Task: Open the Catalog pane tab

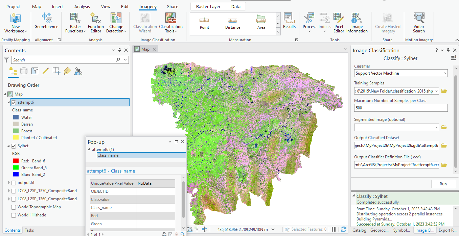Action: (x=359, y=230)
